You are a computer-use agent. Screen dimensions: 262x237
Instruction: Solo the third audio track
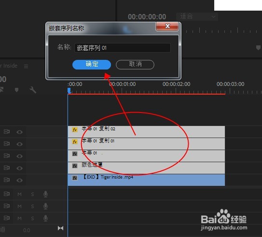(x=33, y=218)
